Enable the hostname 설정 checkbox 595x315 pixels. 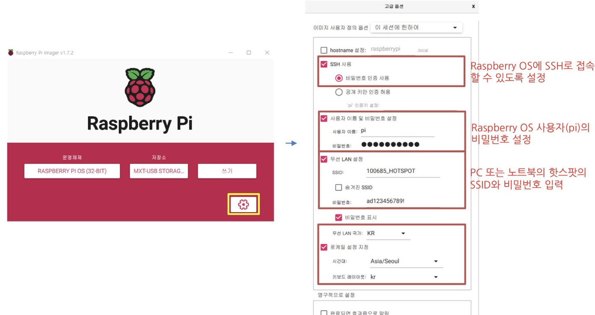pyautogui.click(x=324, y=50)
